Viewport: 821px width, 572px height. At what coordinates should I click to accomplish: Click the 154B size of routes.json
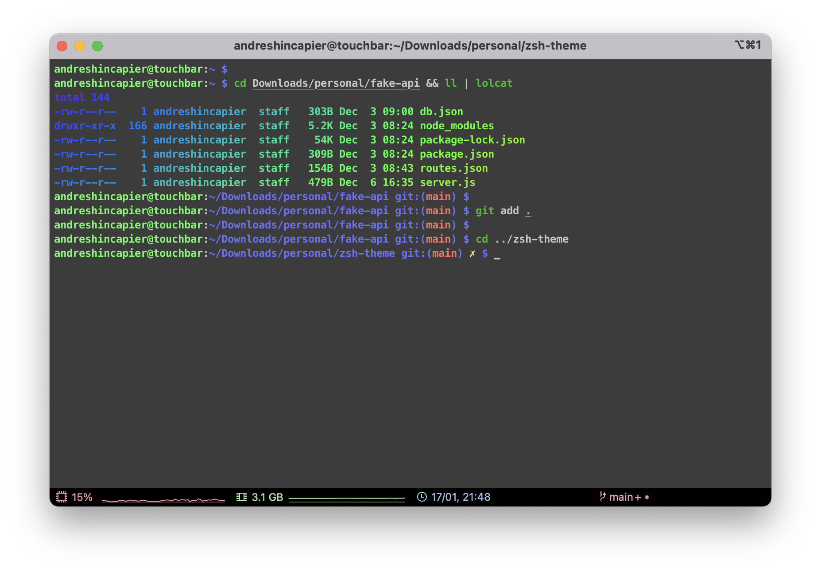[321, 168]
